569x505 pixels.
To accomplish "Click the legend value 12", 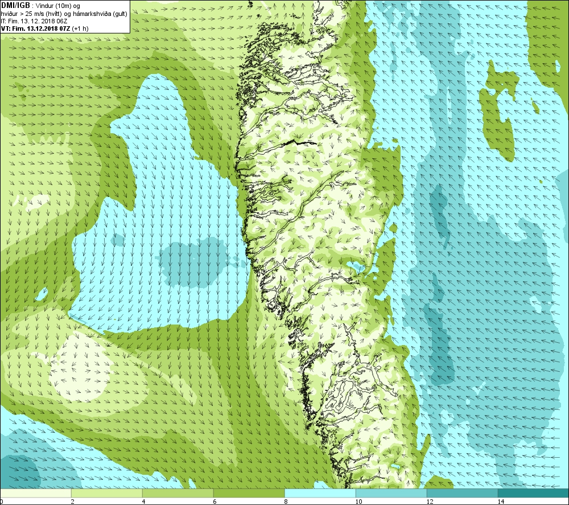I will pyautogui.click(x=430, y=502).
